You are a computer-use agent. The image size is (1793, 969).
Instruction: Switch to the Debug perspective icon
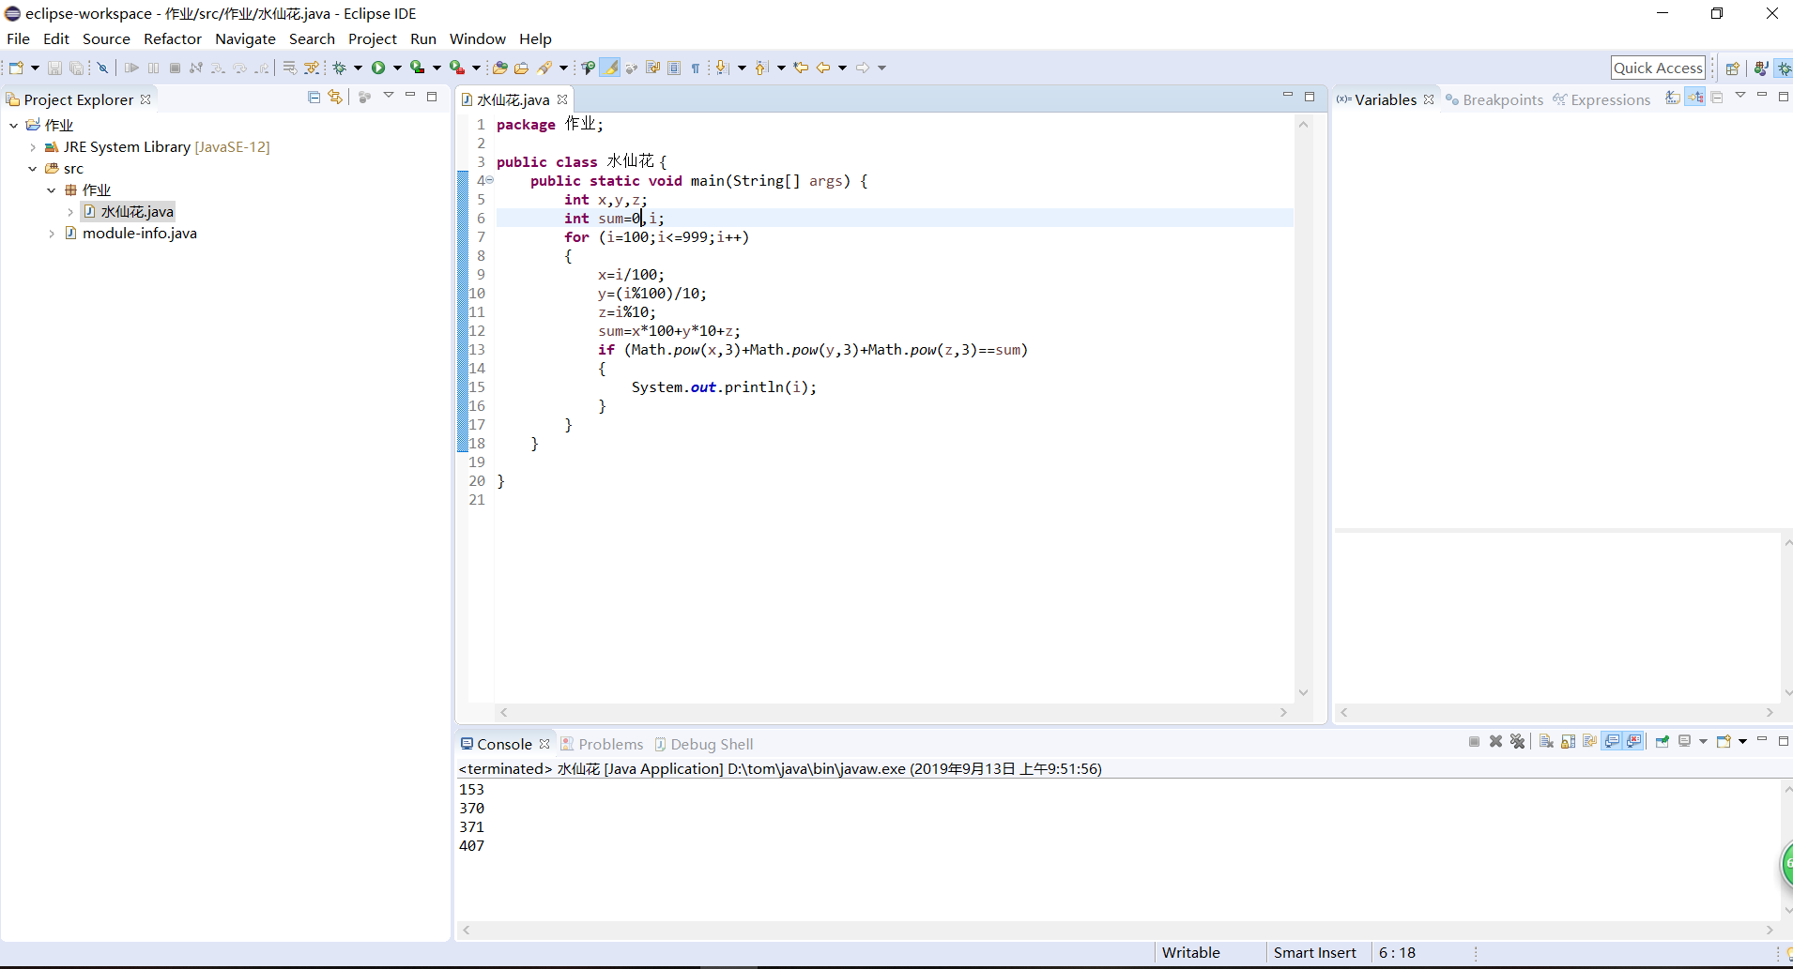(x=1784, y=68)
